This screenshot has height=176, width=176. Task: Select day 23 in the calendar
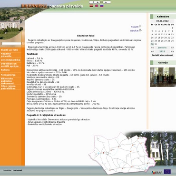pyautogui.click(x=152, y=41)
